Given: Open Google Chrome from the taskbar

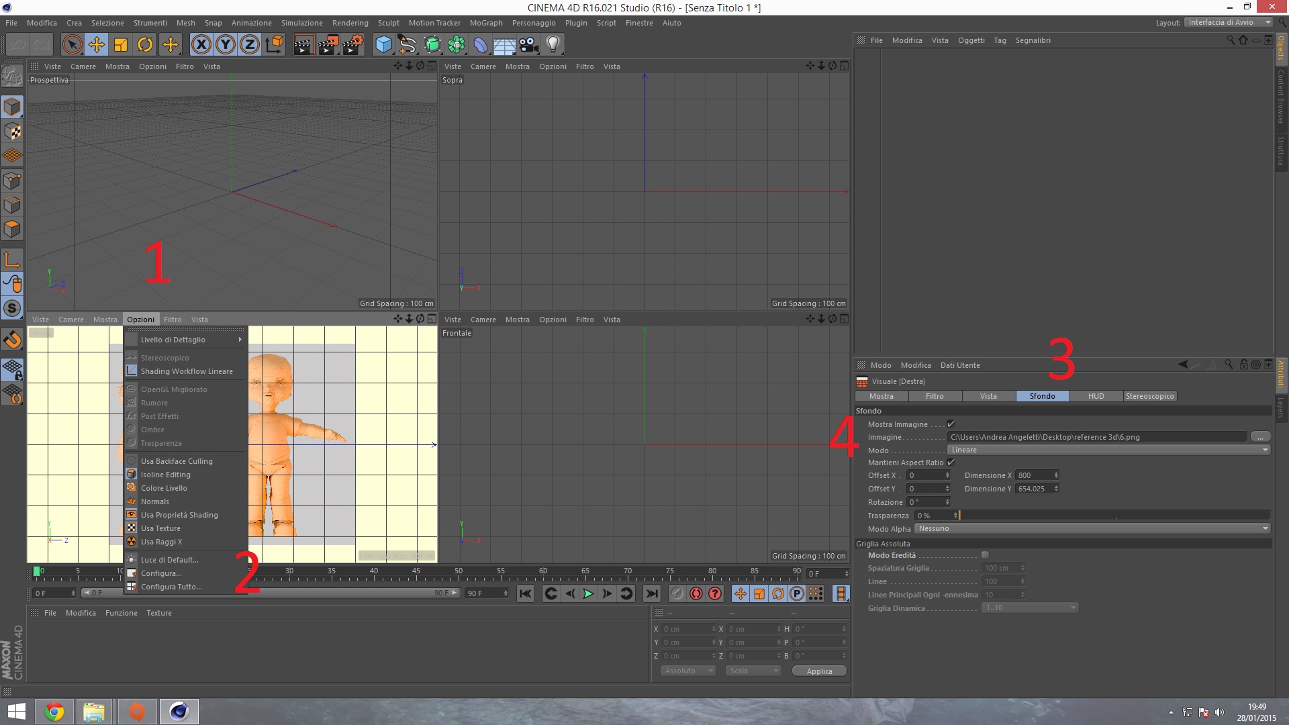Looking at the screenshot, I should click(54, 712).
